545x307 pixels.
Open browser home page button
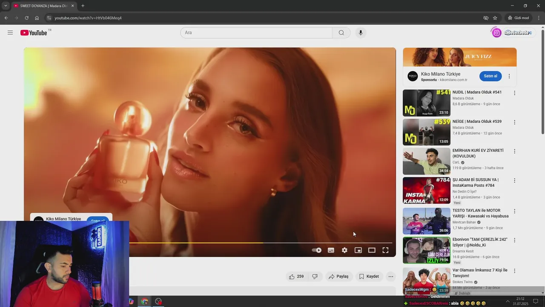click(x=37, y=18)
